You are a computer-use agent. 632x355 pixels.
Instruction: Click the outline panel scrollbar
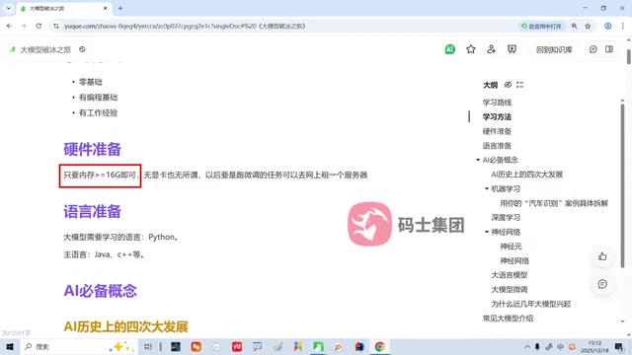(x=622, y=185)
